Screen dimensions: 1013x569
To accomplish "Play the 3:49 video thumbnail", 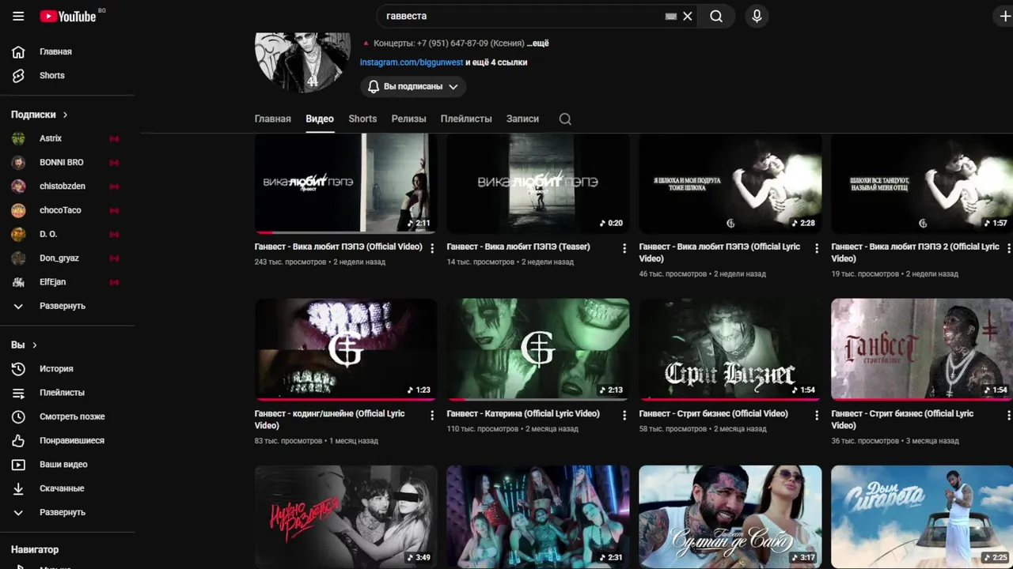I will point(346,517).
